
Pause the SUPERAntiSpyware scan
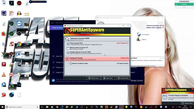94,78
